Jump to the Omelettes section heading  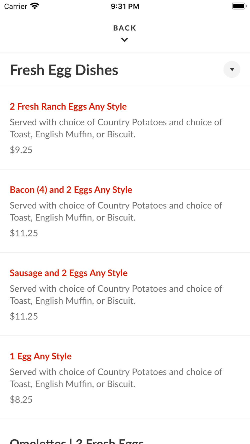coord(77,441)
